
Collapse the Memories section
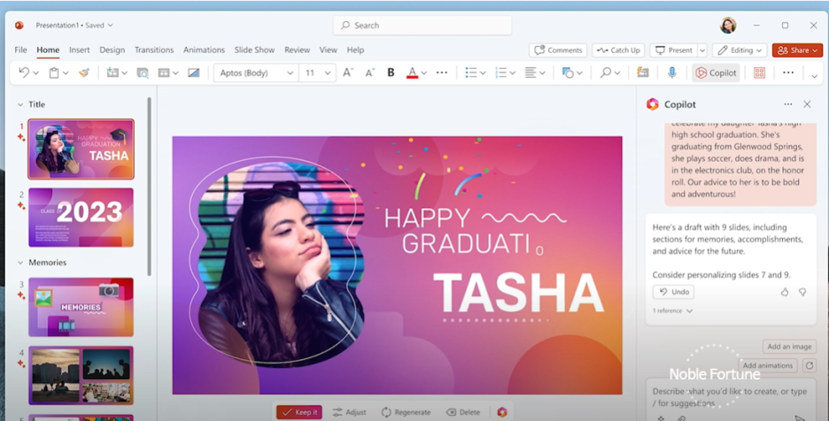click(x=20, y=263)
